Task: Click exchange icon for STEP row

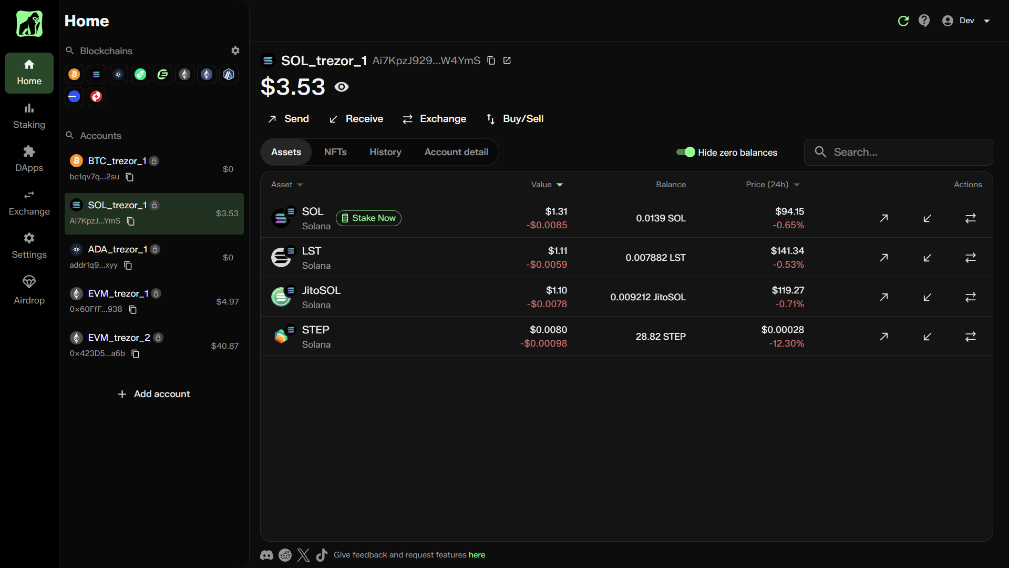Action: (x=970, y=337)
